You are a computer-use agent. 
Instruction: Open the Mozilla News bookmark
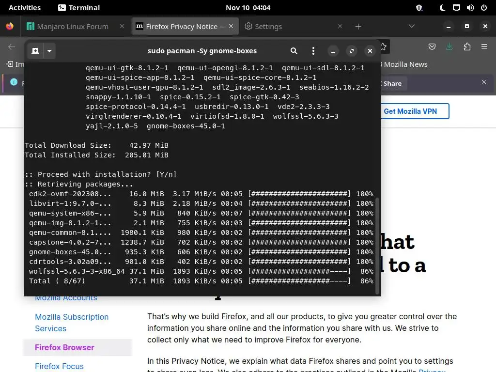pos(405,64)
